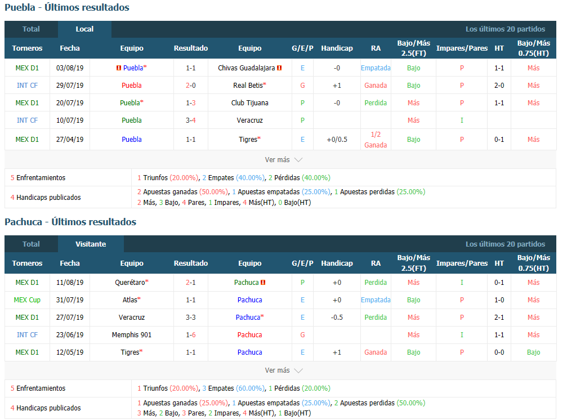Click the "Puebla - Últimos resultados" heading
567x420 pixels.
point(67,7)
